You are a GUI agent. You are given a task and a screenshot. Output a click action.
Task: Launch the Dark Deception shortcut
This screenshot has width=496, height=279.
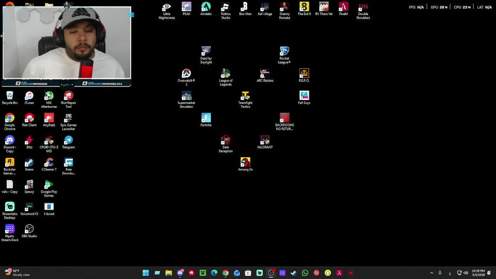[226, 144]
